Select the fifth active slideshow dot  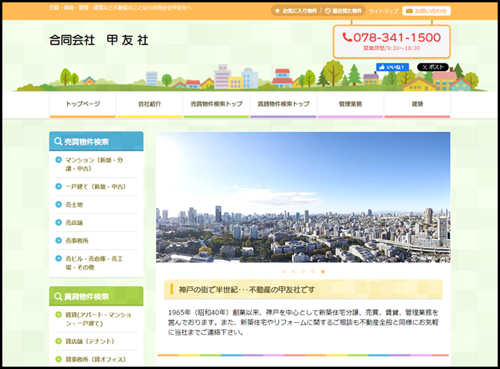point(323,271)
